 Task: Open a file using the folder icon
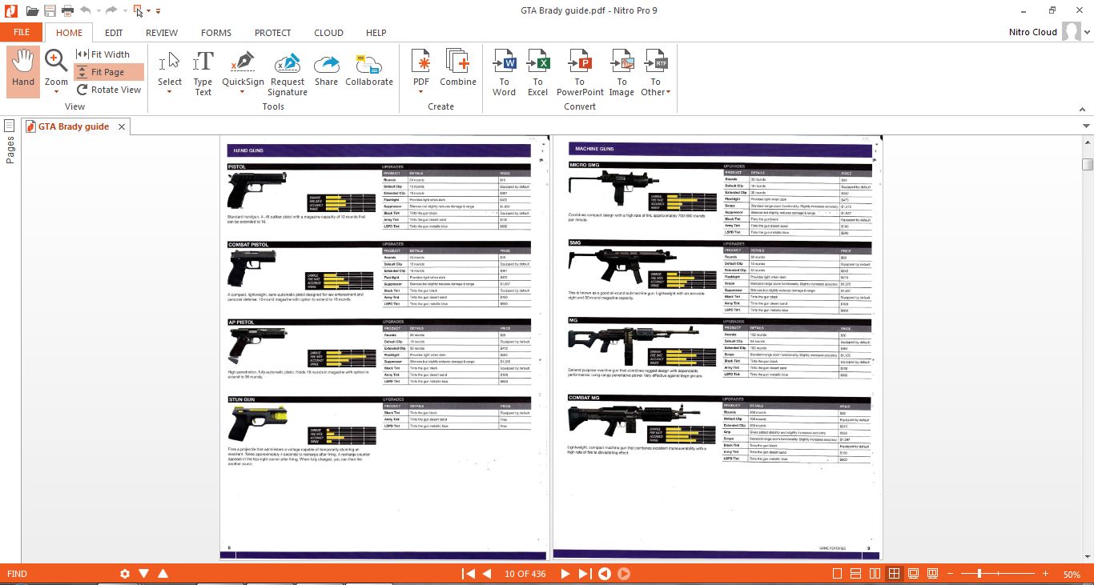32,10
